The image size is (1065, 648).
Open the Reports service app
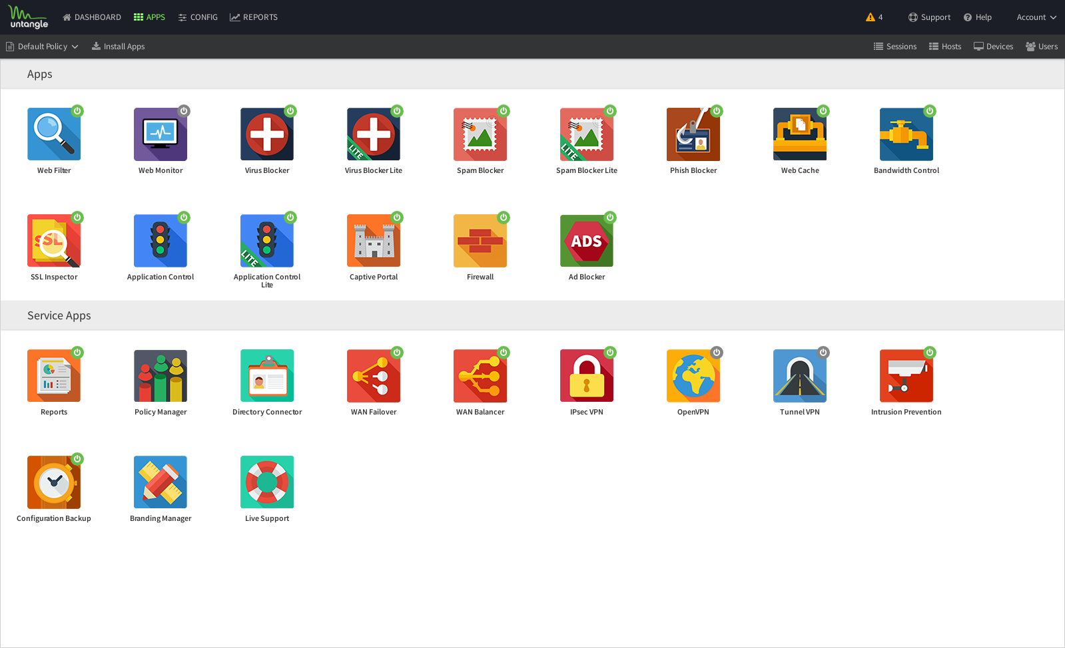point(54,376)
